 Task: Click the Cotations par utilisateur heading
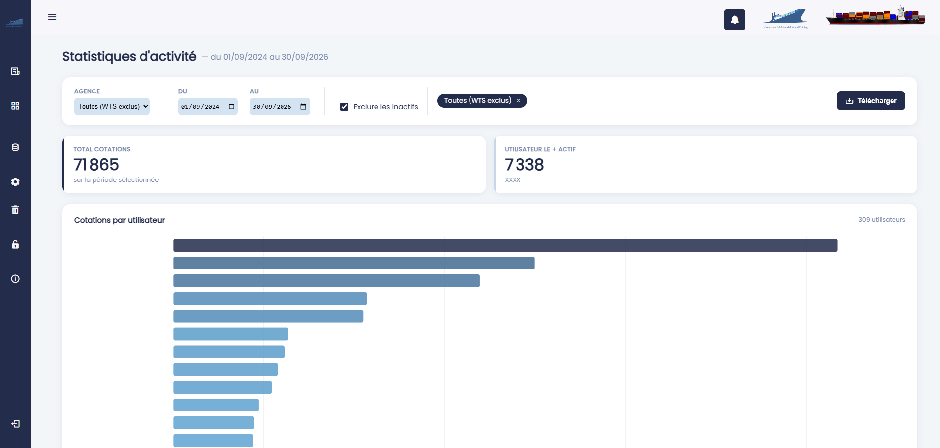click(x=119, y=220)
